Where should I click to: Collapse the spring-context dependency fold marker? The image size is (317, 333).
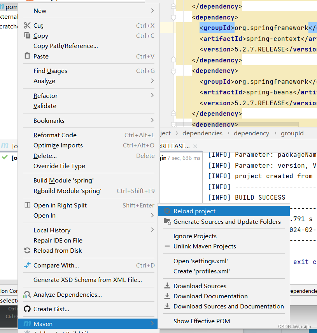173,17
